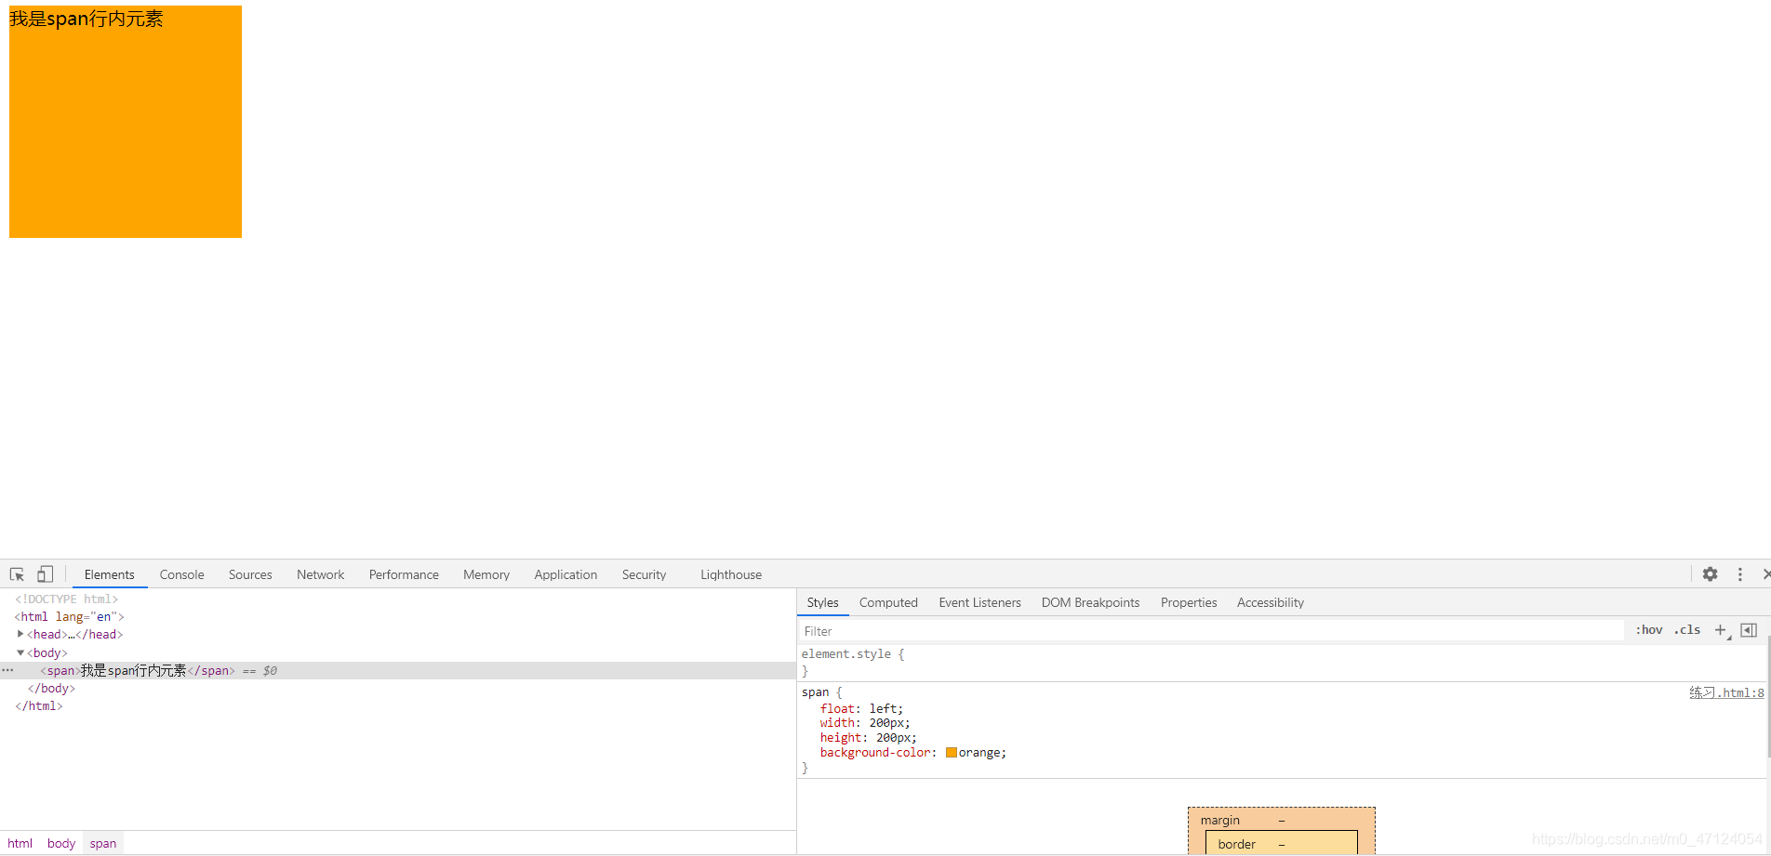Image resolution: width=1771 pixels, height=856 pixels.
Task: Select body in the breadcrumb bar
Action: 61,843
